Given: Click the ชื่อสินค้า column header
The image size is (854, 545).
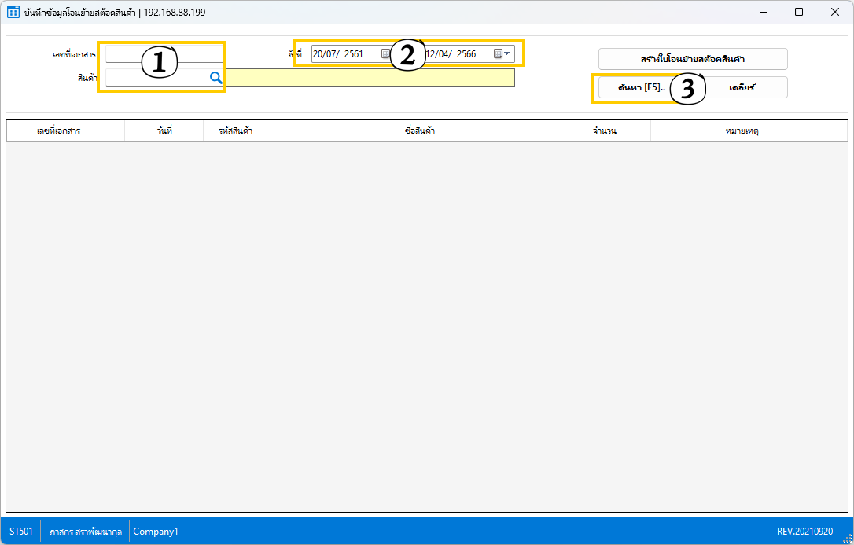Looking at the screenshot, I should coord(426,131).
